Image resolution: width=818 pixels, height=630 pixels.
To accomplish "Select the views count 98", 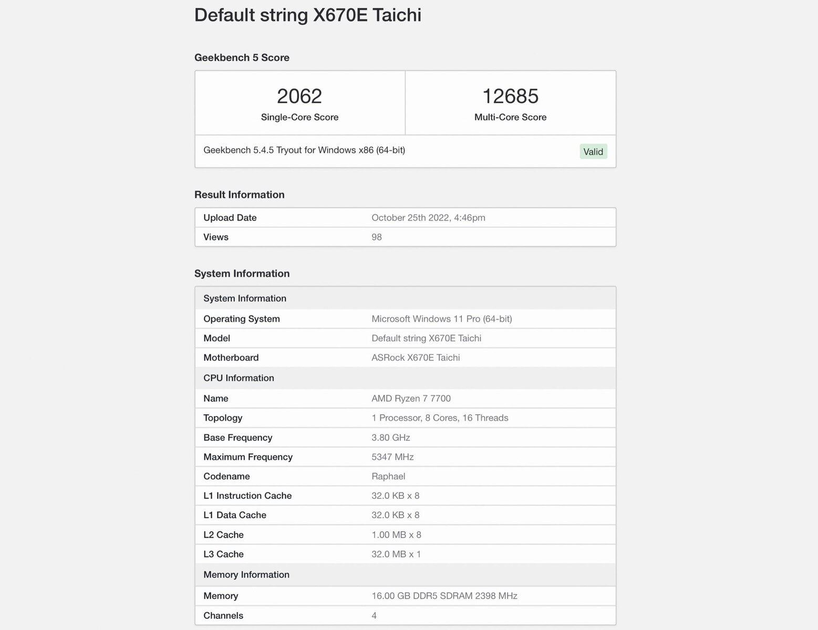I will 377,237.
